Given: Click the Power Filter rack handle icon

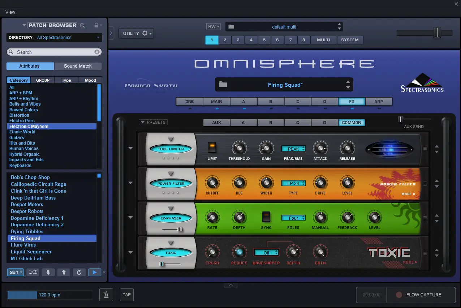Looking at the screenshot, I should 425,184.
